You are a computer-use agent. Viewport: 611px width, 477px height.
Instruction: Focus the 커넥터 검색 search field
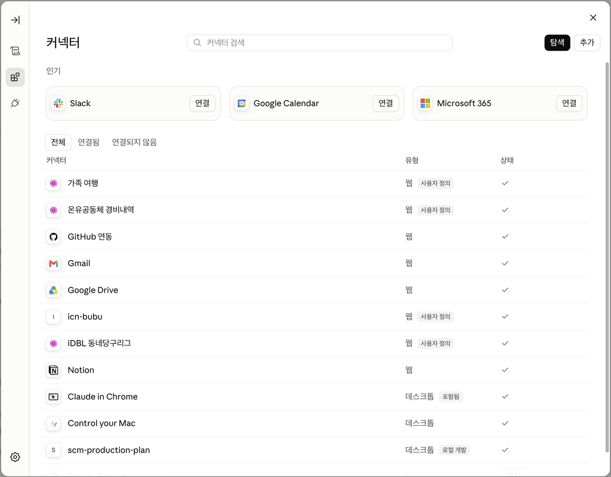(320, 43)
